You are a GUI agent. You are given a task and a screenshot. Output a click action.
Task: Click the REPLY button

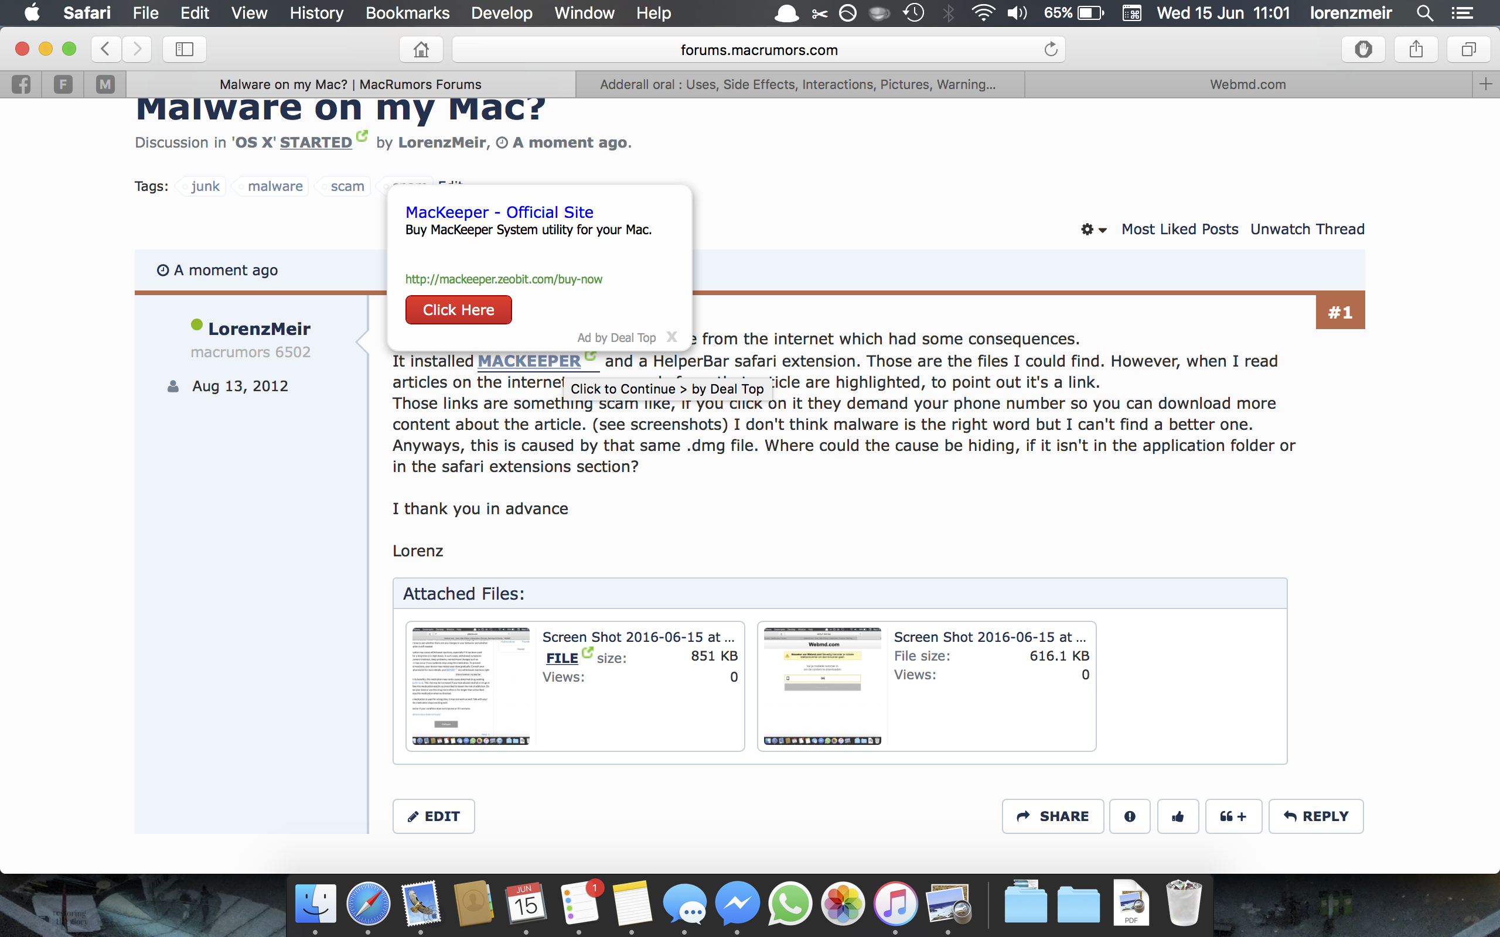coord(1316,816)
